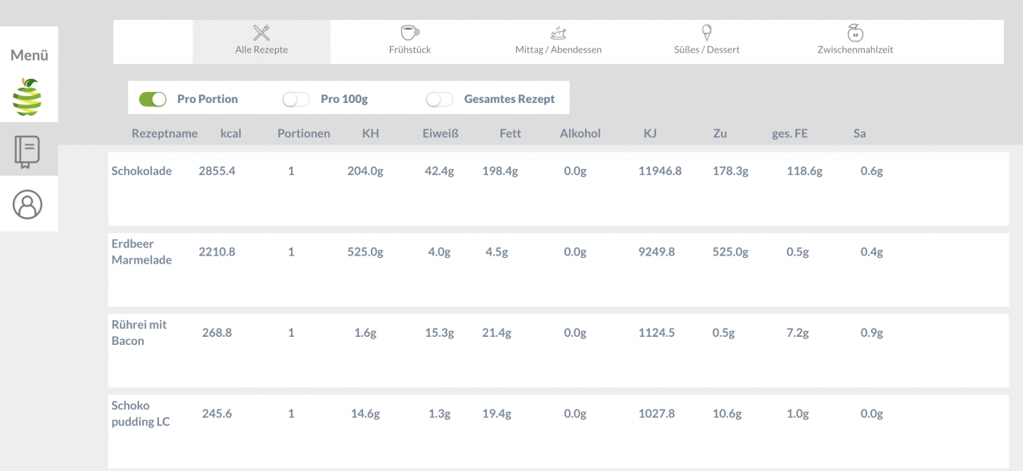Select the Alle Rezepte tab label
The height and width of the screenshot is (471, 1023).
[x=261, y=49]
